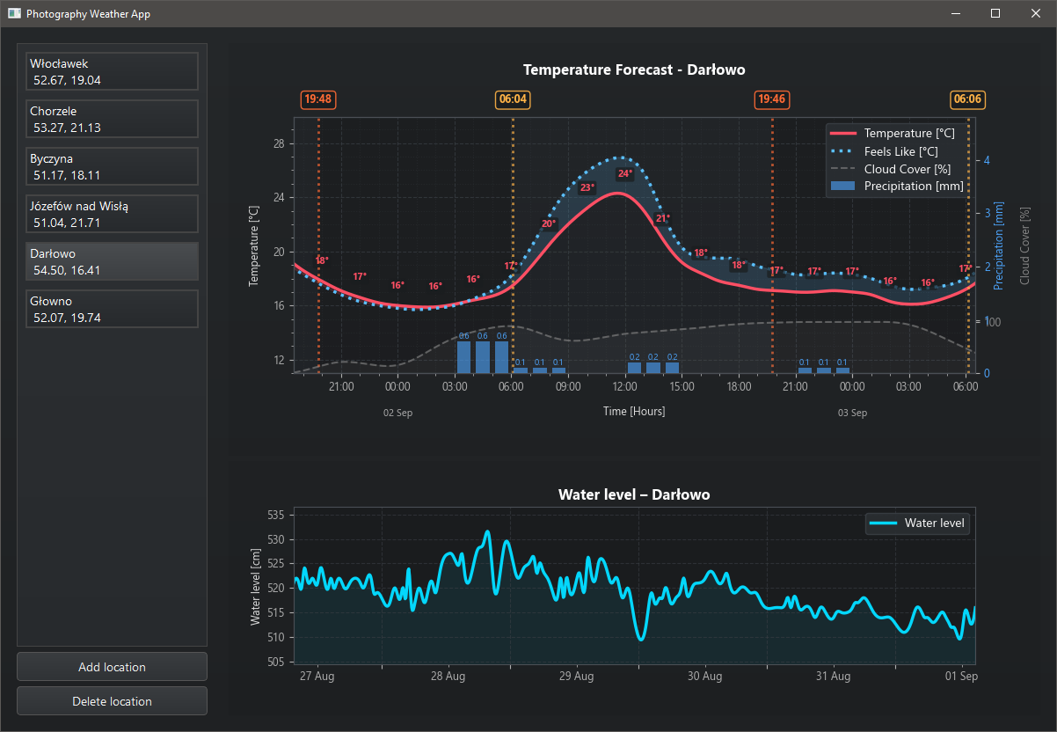The image size is (1057, 732).
Task: Click the app icon in title bar
Action: coord(14,14)
